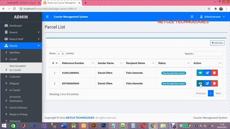This screenshot has width=230, height=129.
Task: Click the Dashboard gauge icon
Action: [x=6, y=25]
